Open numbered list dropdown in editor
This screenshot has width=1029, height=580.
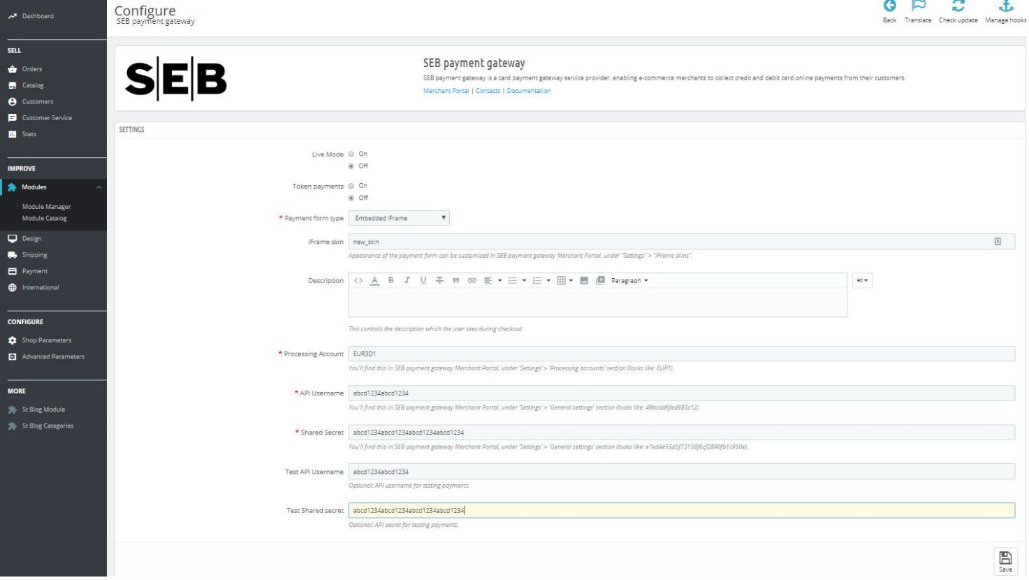pos(541,281)
